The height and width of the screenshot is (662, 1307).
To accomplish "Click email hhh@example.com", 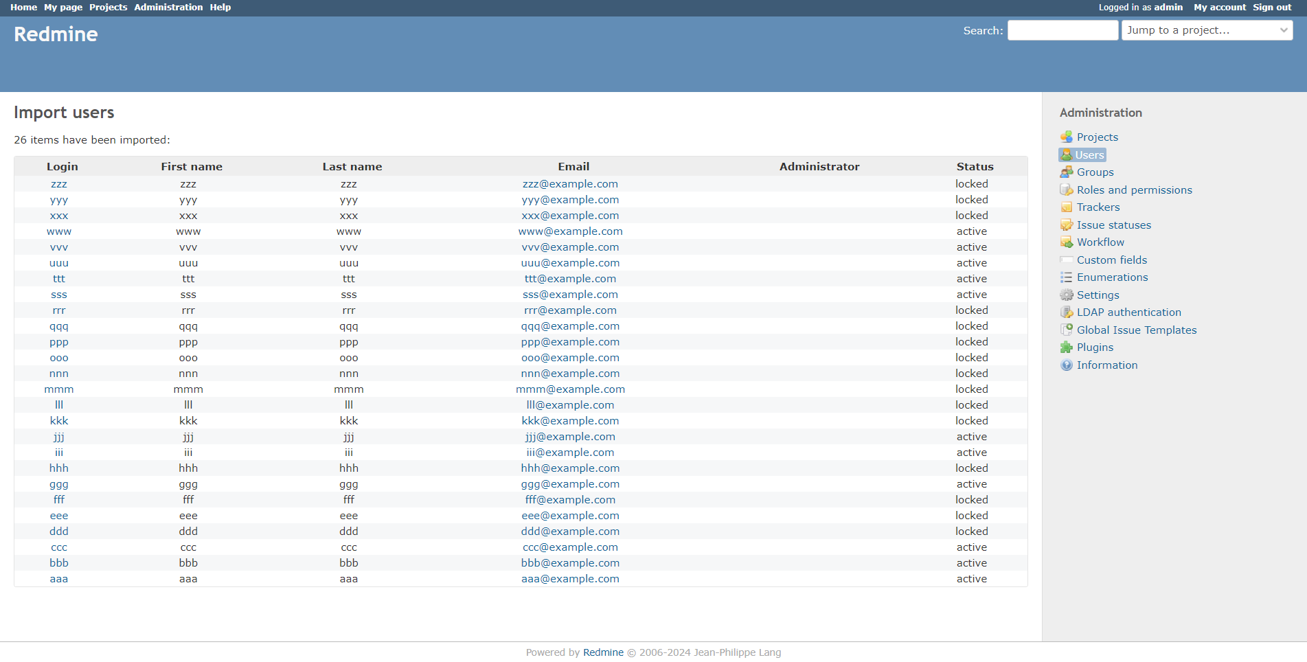I will click(570, 468).
